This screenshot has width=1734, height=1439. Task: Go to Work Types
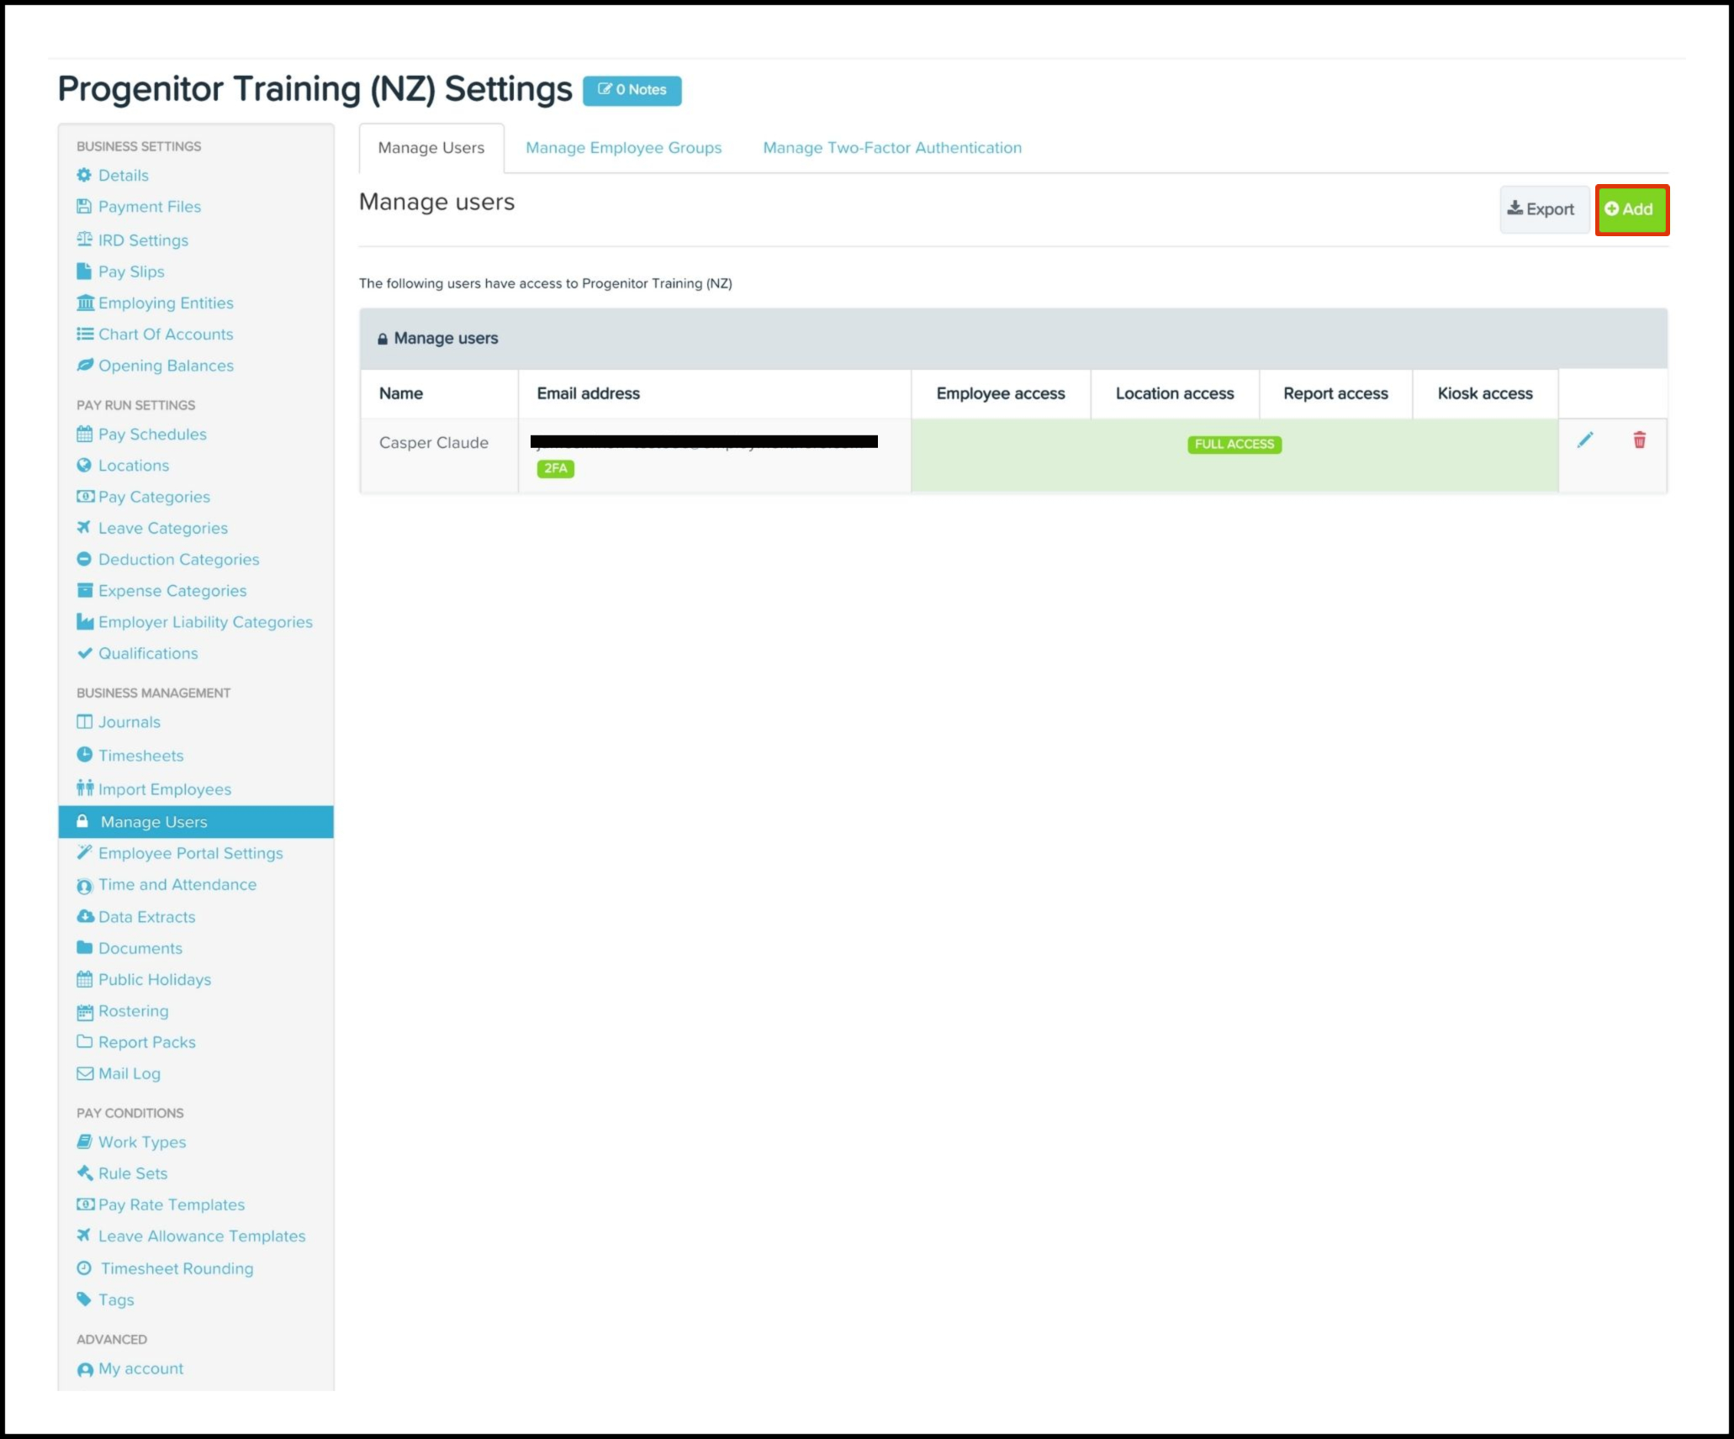(142, 1142)
